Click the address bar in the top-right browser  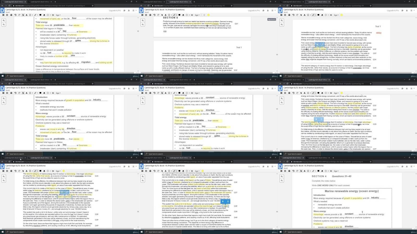click(328, 5)
